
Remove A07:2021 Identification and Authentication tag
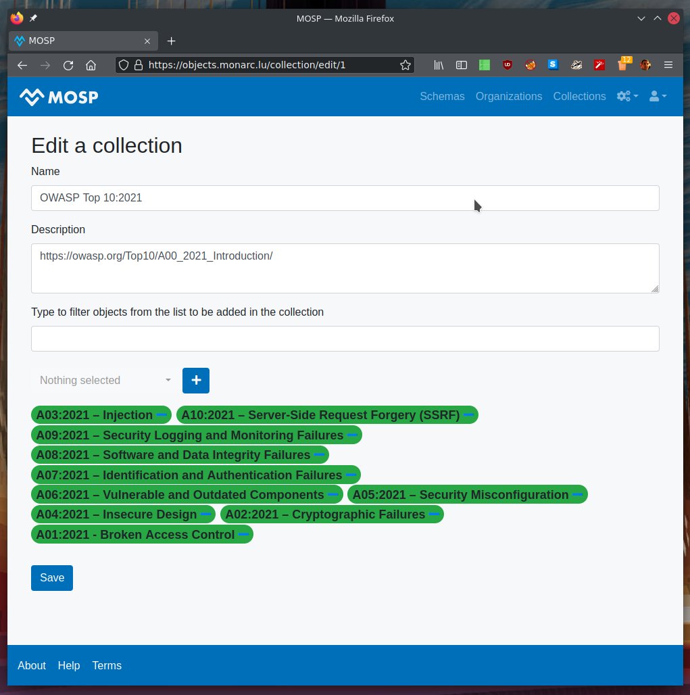pyautogui.click(x=351, y=475)
